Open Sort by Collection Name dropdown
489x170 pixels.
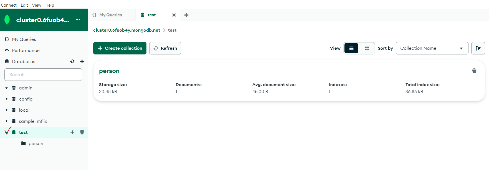click(x=432, y=48)
